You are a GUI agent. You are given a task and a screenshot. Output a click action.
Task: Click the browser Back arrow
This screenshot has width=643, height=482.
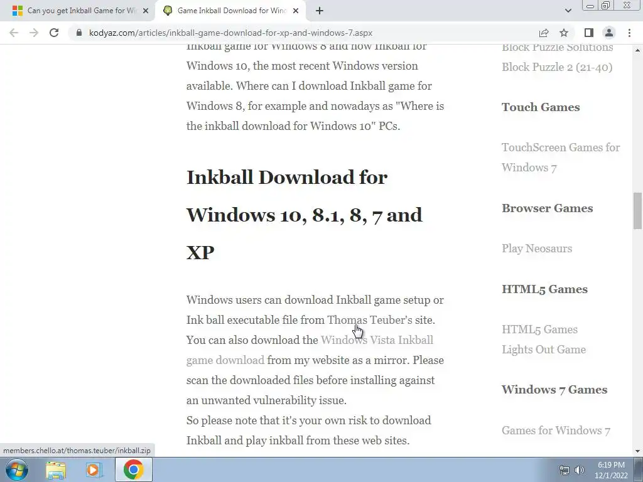click(14, 33)
